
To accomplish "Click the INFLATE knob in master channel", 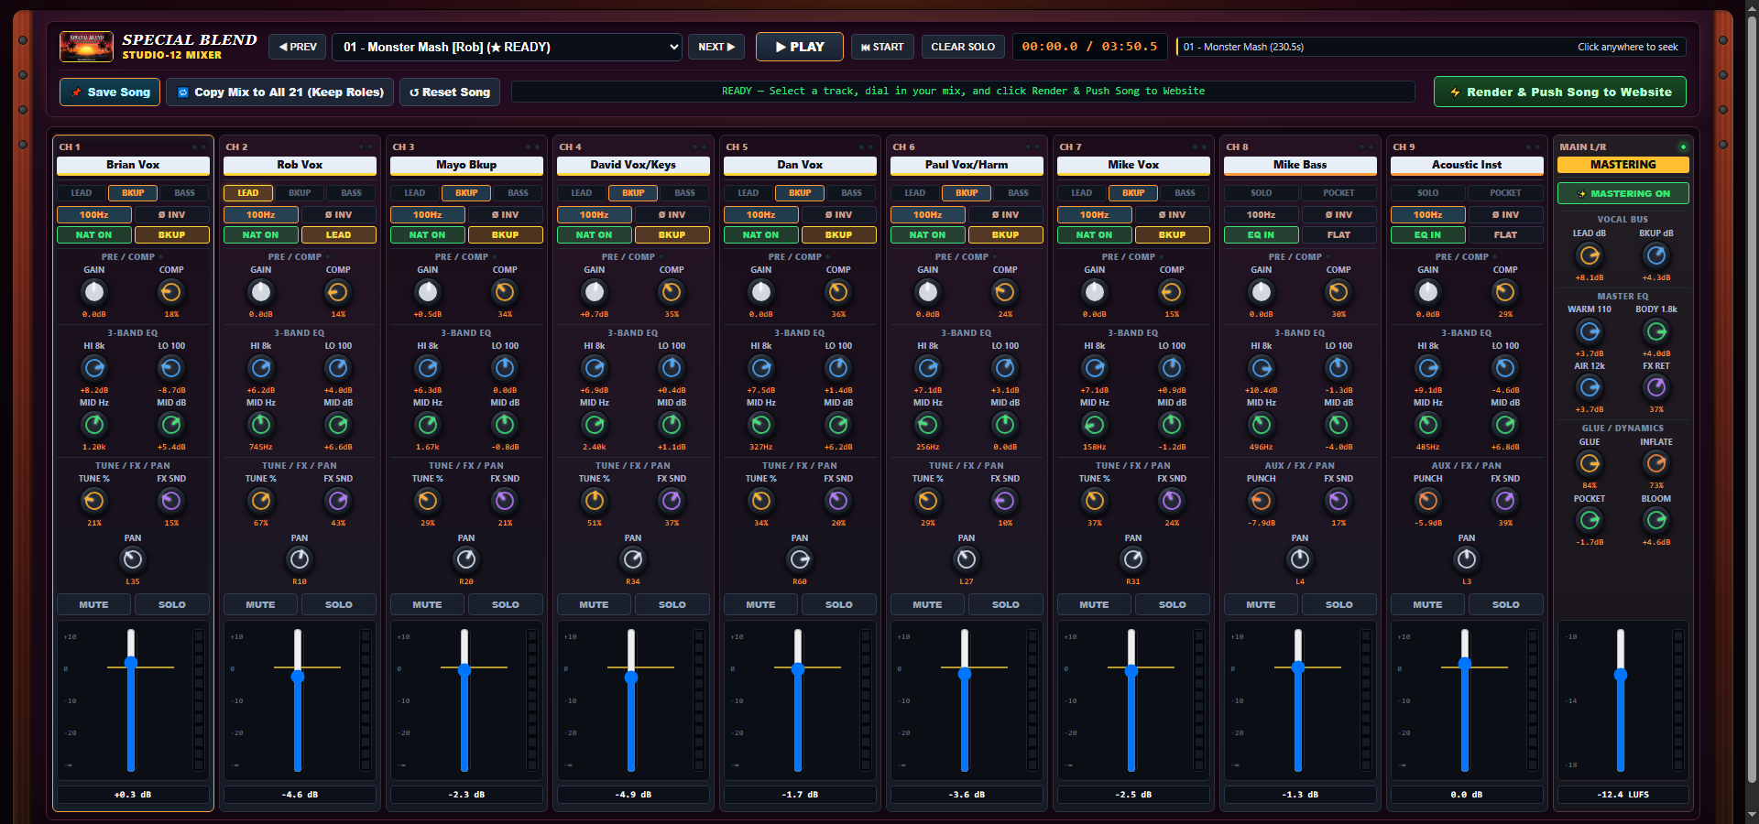I will coord(1655,464).
